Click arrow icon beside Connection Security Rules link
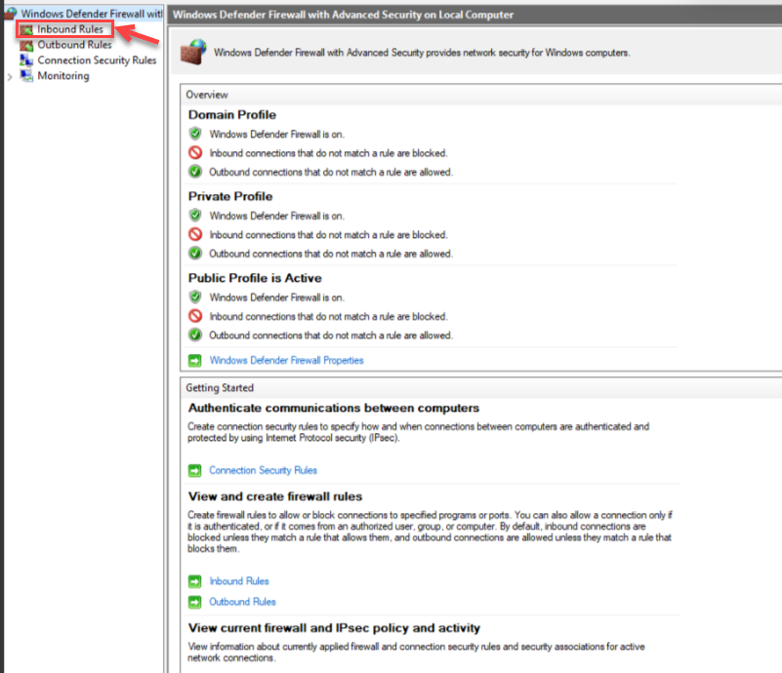 click(x=194, y=470)
